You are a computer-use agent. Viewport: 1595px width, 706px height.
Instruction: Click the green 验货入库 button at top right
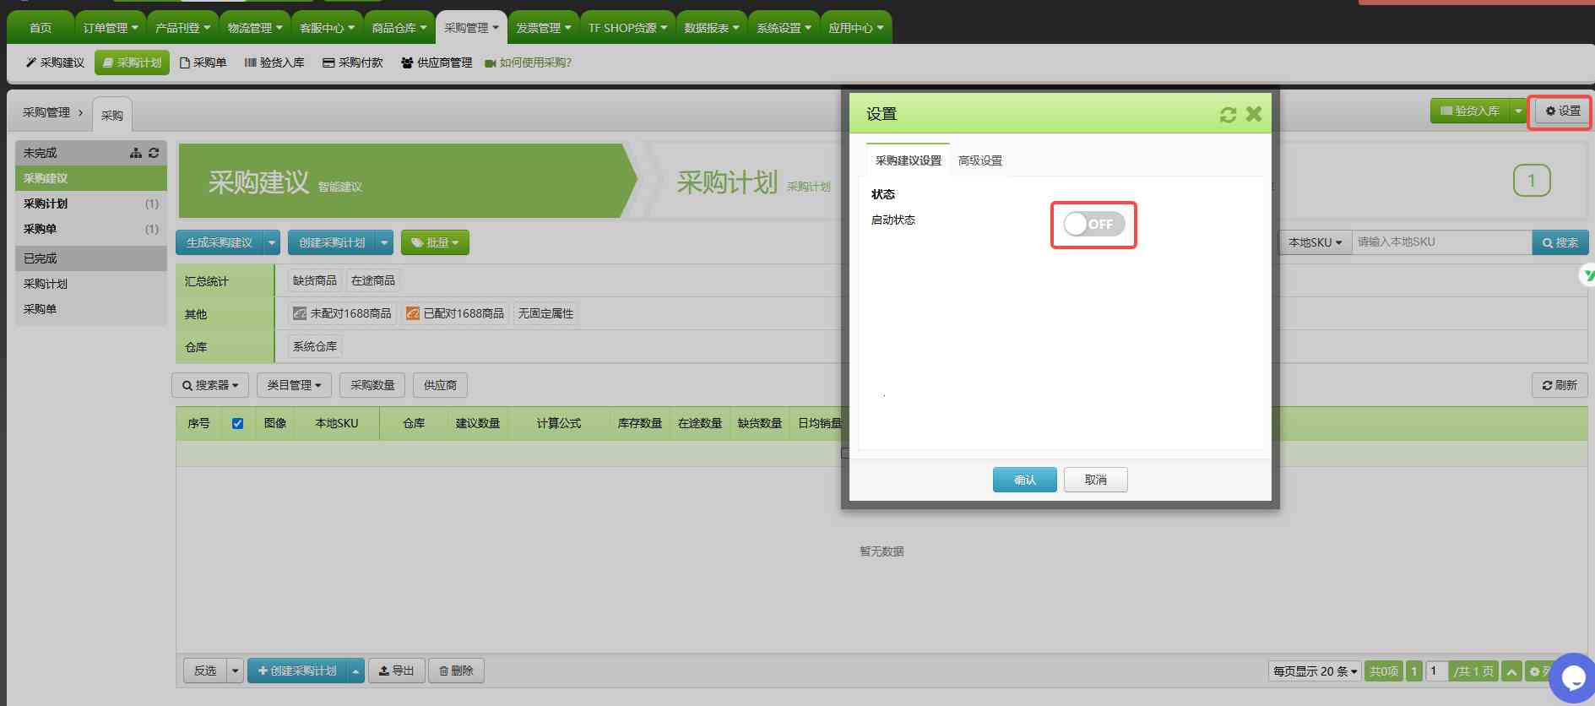[x=1470, y=111]
